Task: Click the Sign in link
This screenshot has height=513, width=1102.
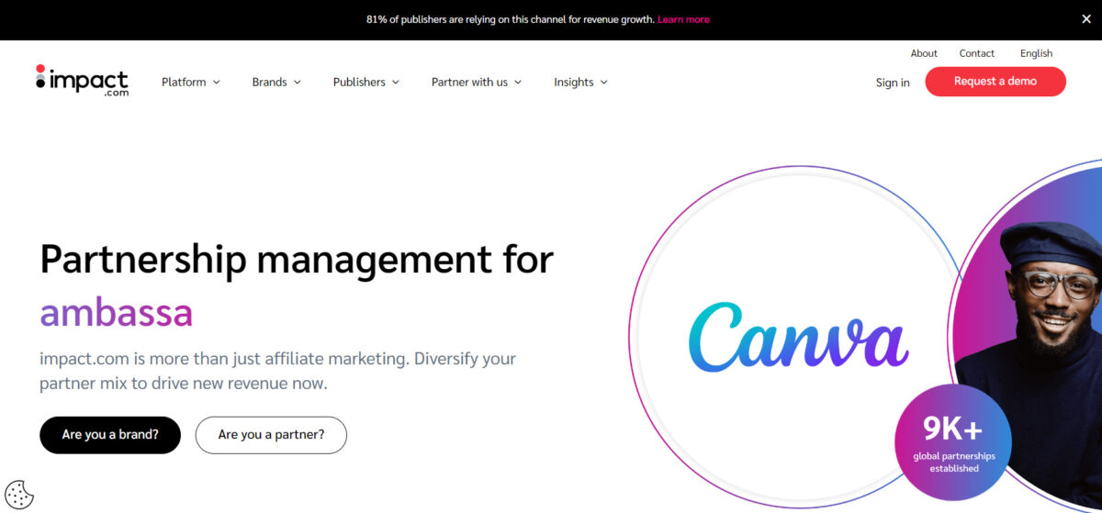Action: [893, 83]
